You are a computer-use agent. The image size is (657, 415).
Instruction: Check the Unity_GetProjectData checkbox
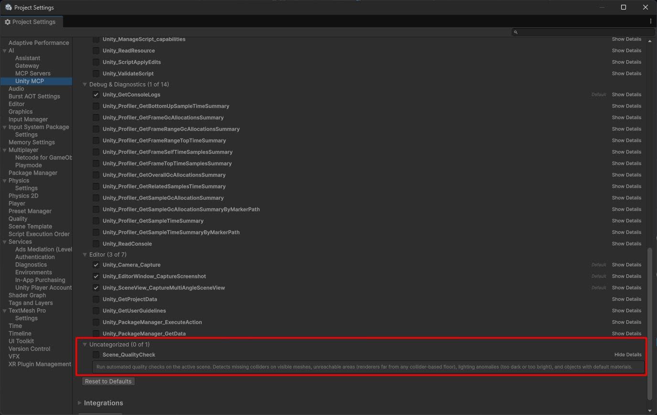96,299
